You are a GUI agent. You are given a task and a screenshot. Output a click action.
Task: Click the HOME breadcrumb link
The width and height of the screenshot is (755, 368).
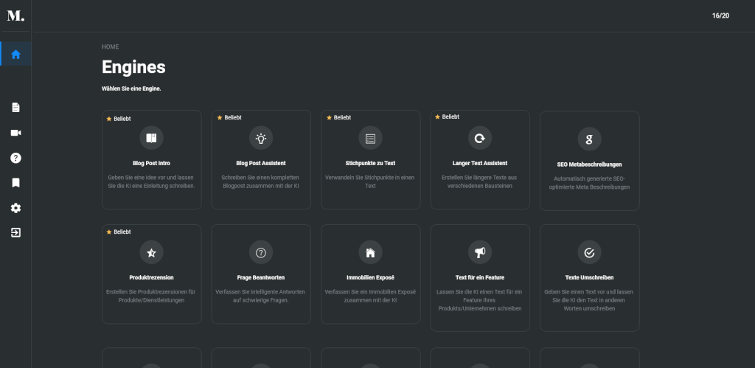pyautogui.click(x=111, y=46)
